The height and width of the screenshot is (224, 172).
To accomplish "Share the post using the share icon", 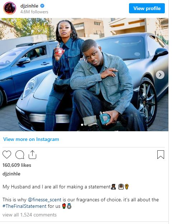I will tap(33, 155).
